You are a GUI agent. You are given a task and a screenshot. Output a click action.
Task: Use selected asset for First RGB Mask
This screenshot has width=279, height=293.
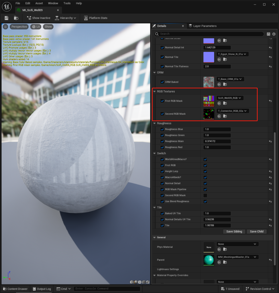[x=219, y=103]
